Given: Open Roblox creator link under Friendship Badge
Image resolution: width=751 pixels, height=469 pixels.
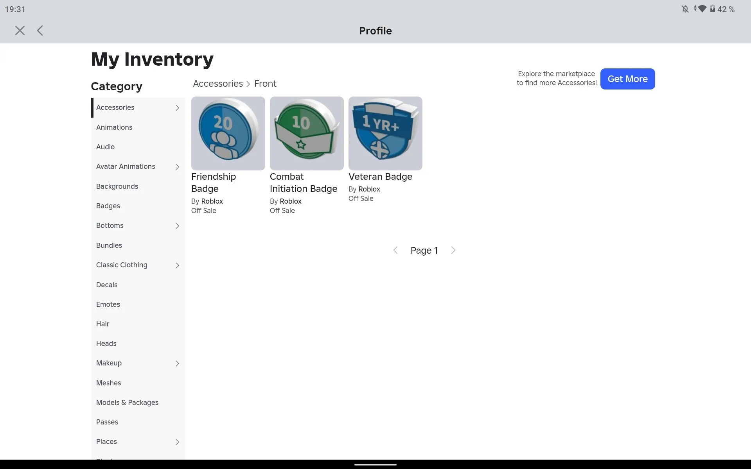Looking at the screenshot, I should coord(212,201).
